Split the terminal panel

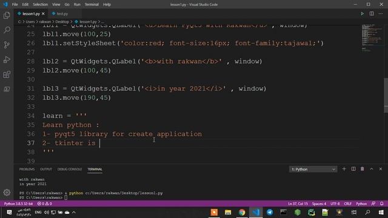[353, 169]
